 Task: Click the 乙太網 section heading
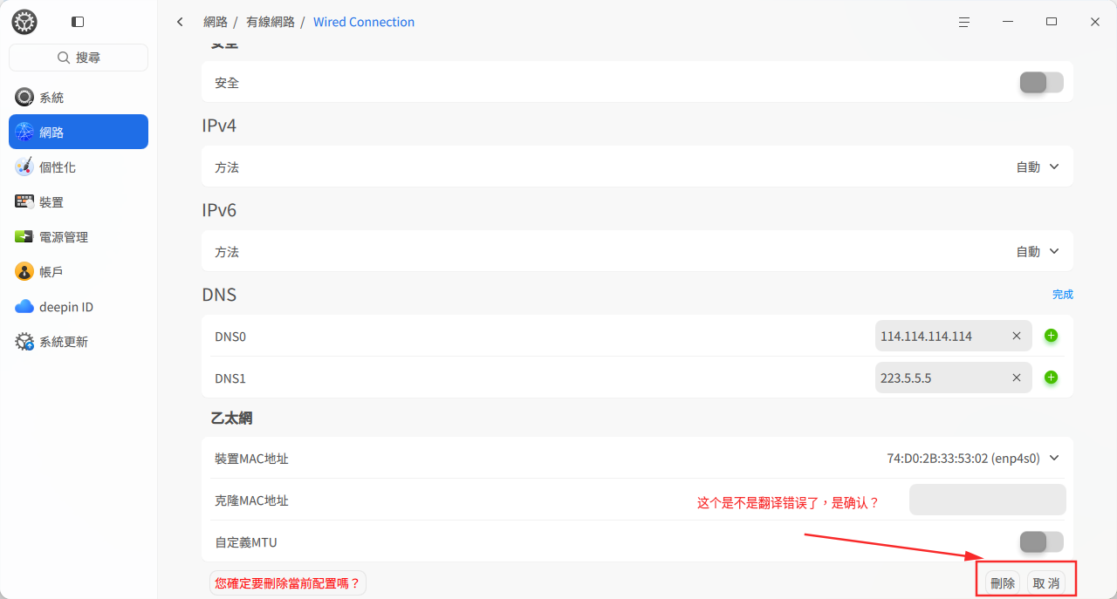pyautogui.click(x=231, y=418)
